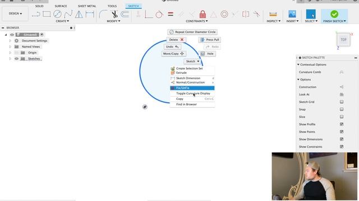The width and height of the screenshot is (359, 201).
Task: Click the Delete marking menu button
Action: click(176, 40)
